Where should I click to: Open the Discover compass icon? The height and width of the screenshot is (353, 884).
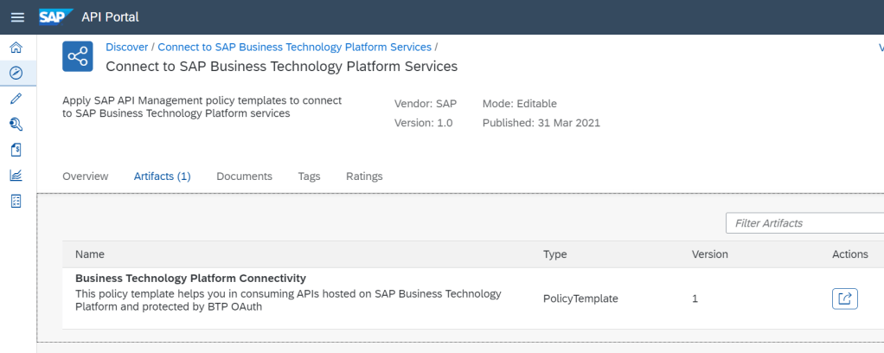coord(16,73)
